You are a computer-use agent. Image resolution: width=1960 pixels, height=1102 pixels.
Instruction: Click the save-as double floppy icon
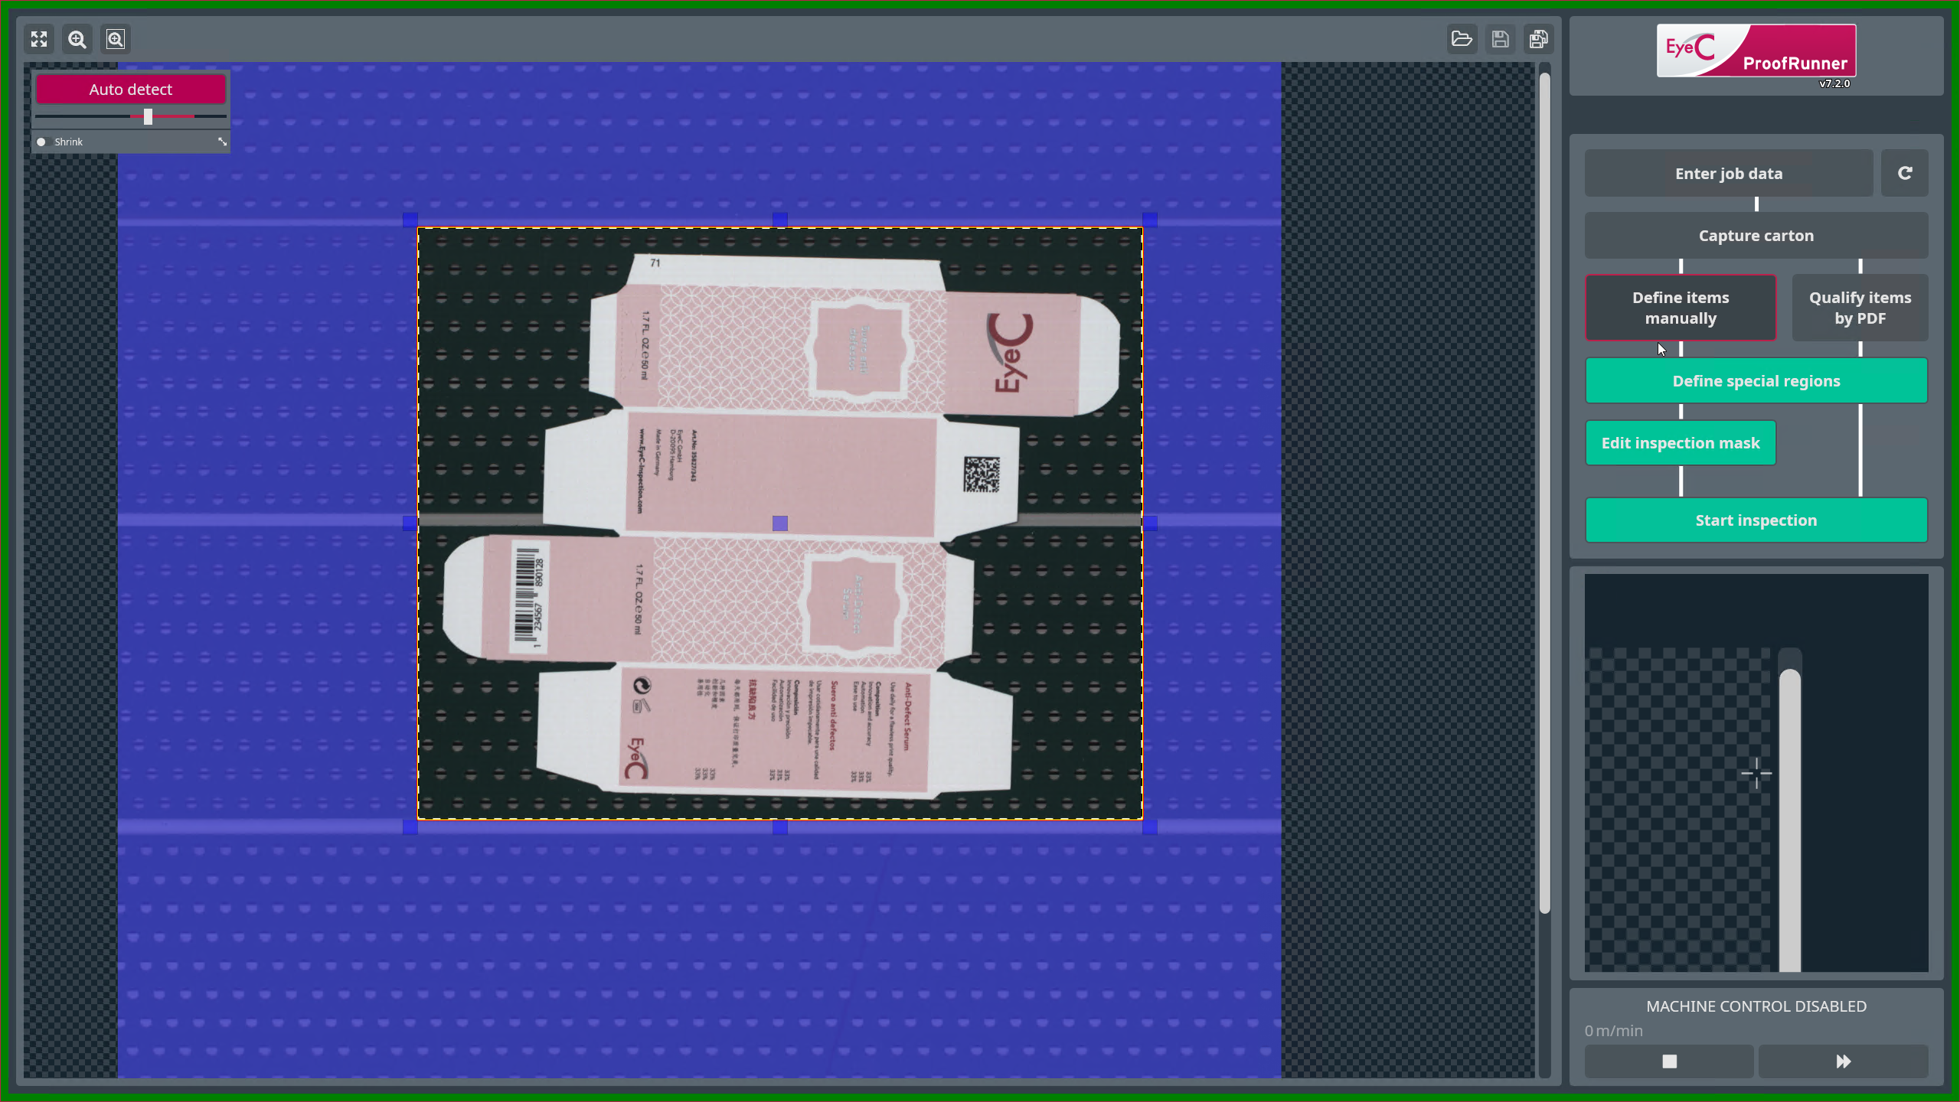click(1538, 39)
